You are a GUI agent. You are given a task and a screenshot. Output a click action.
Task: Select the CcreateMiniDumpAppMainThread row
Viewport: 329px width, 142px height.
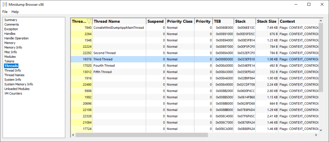(x=195, y=28)
